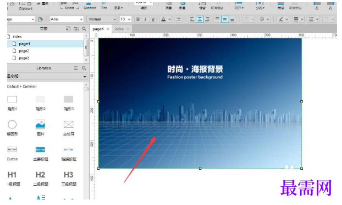Pick the ellipse widget
342x205 pixels.
[12, 128]
